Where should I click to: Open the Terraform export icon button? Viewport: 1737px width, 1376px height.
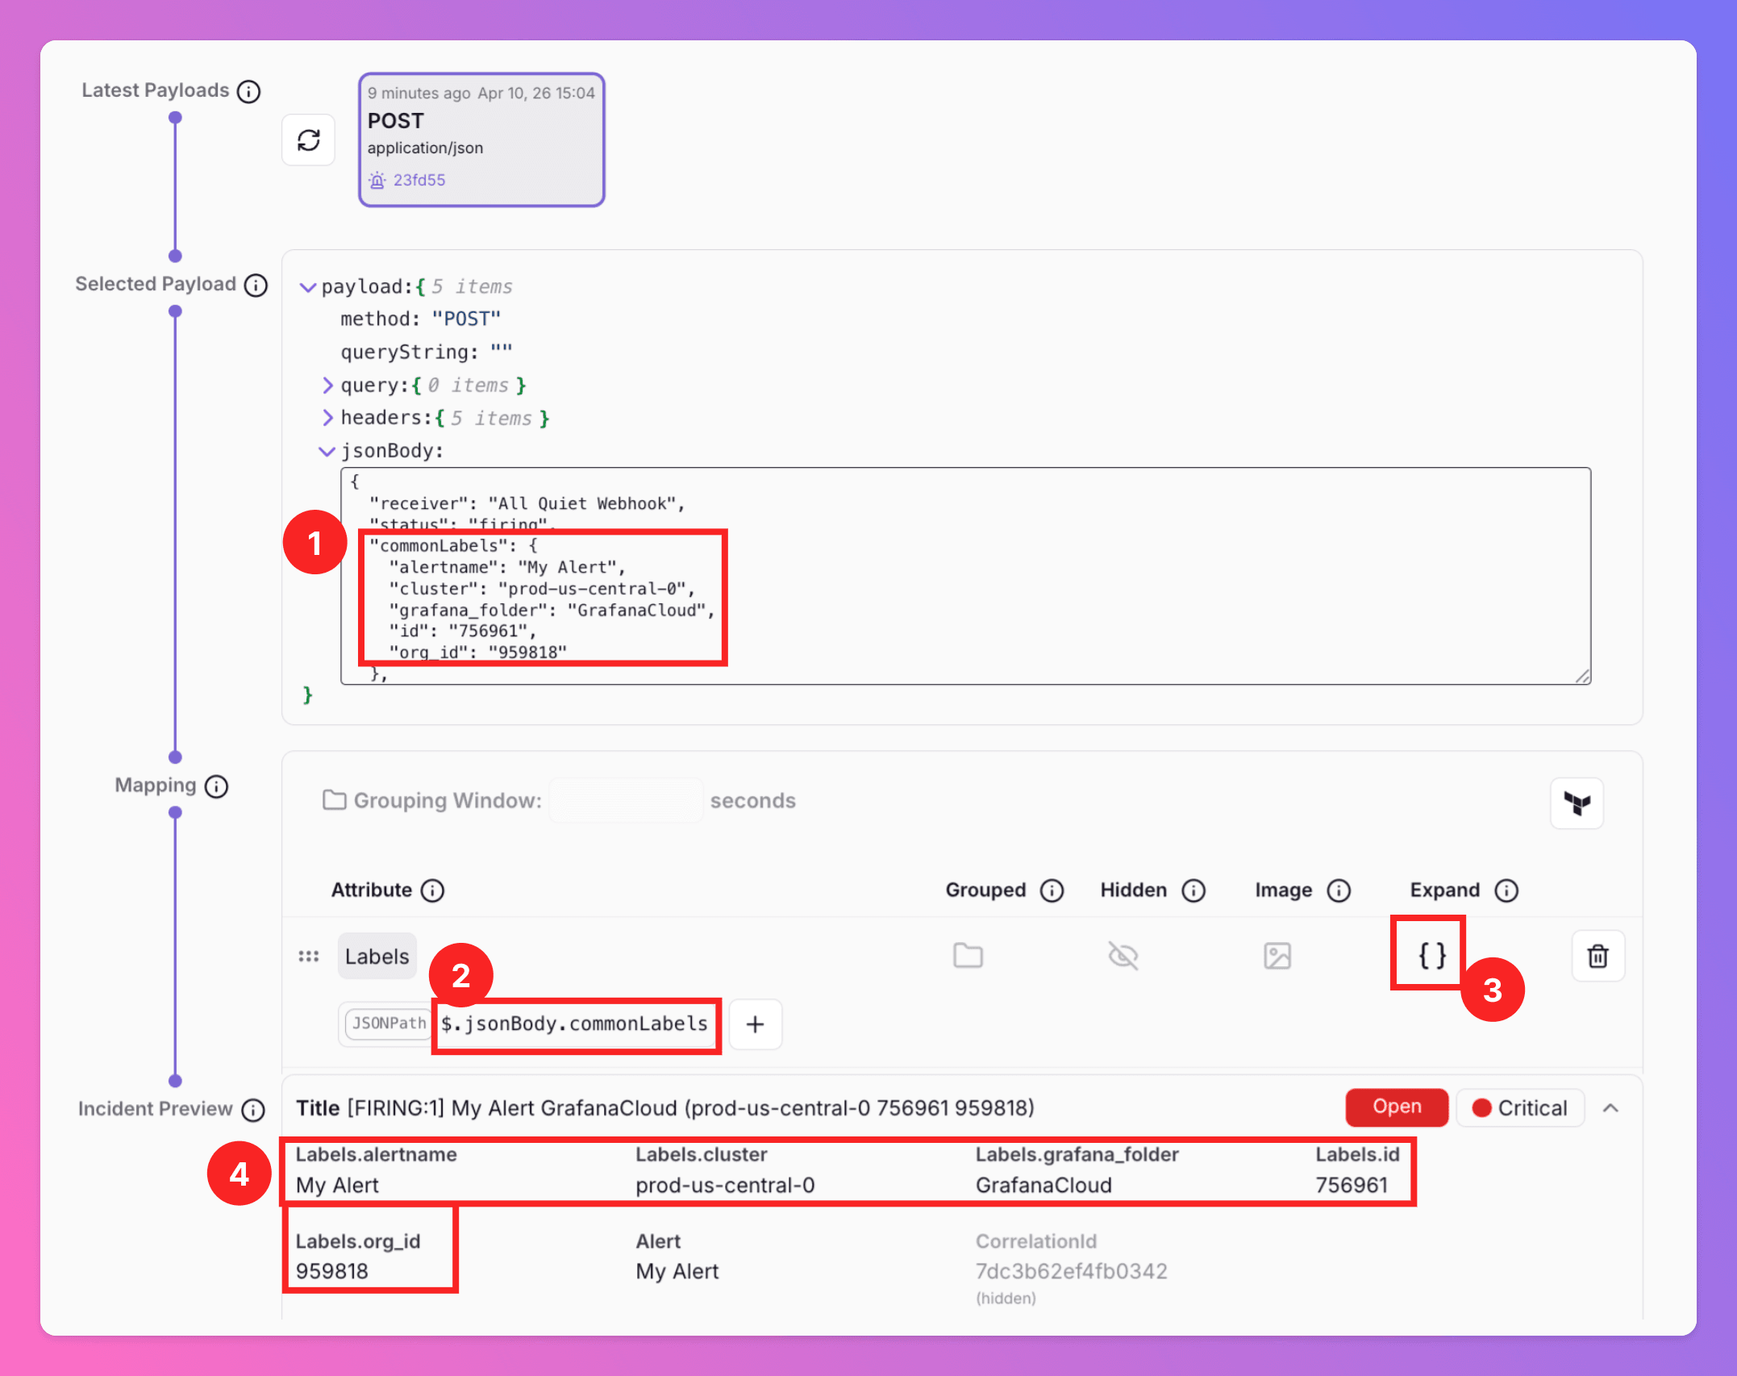point(1577,803)
